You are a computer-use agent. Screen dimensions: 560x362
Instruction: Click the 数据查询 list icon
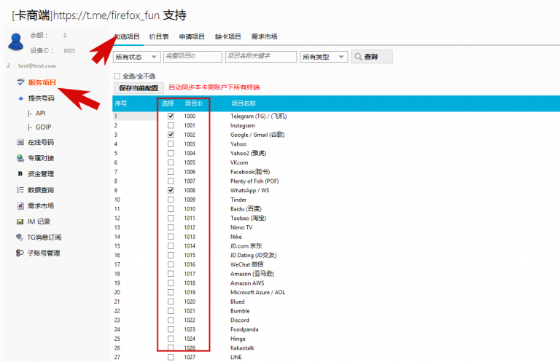click(20, 189)
